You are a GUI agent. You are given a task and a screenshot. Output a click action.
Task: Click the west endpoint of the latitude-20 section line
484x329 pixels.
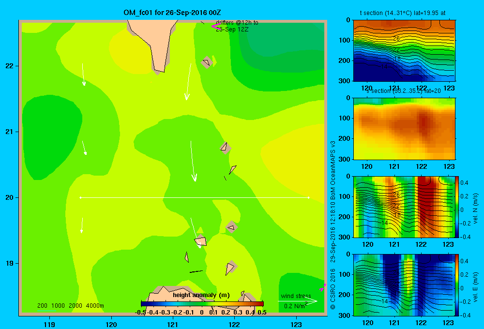point(80,197)
